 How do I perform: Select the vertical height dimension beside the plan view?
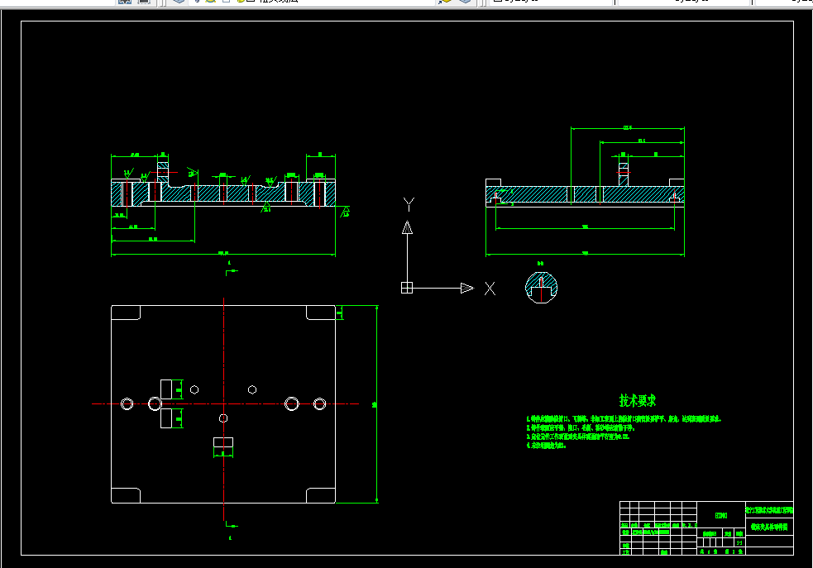tap(376, 404)
